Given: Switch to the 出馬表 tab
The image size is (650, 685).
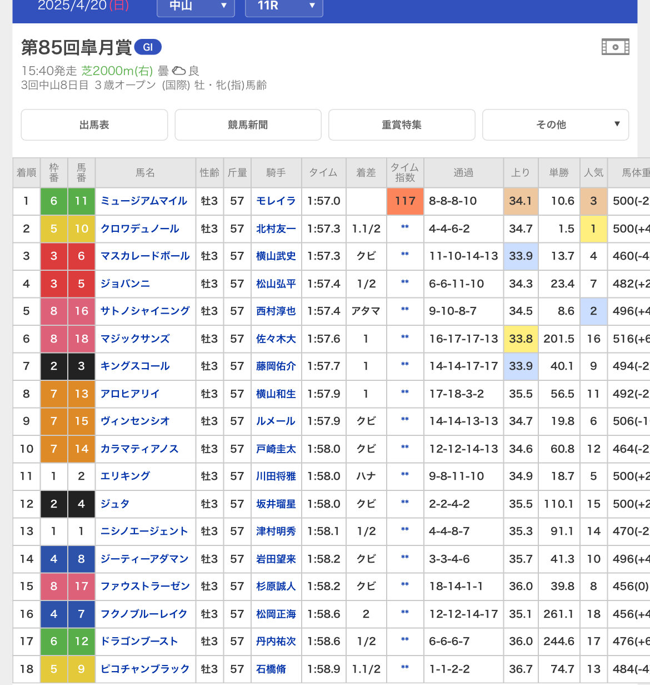Looking at the screenshot, I should [94, 125].
